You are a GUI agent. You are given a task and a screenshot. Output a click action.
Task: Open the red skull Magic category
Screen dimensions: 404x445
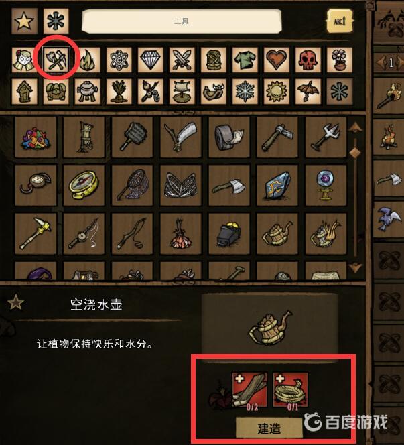click(308, 60)
